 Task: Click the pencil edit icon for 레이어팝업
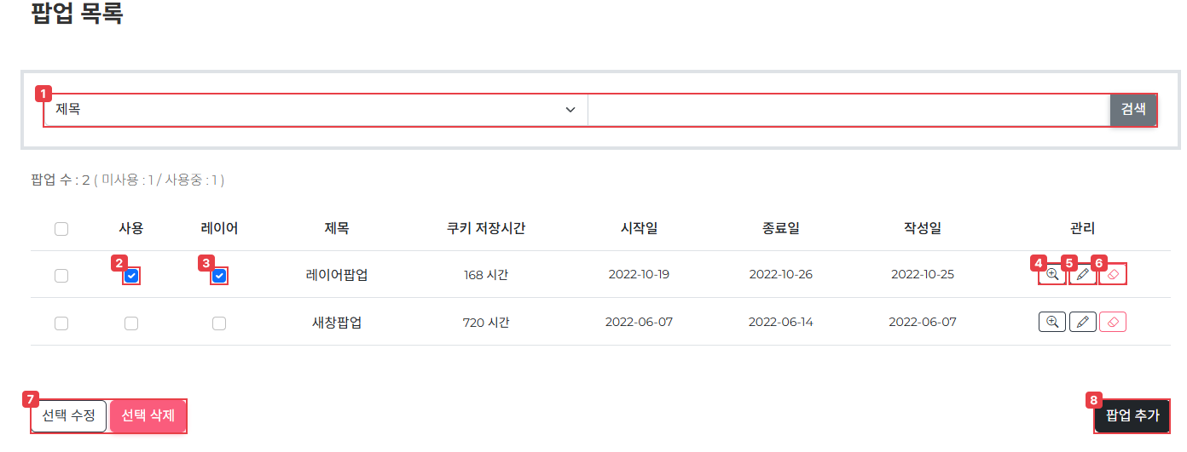click(x=1083, y=275)
